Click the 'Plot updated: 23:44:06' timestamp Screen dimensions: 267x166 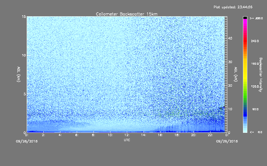coord(233,7)
